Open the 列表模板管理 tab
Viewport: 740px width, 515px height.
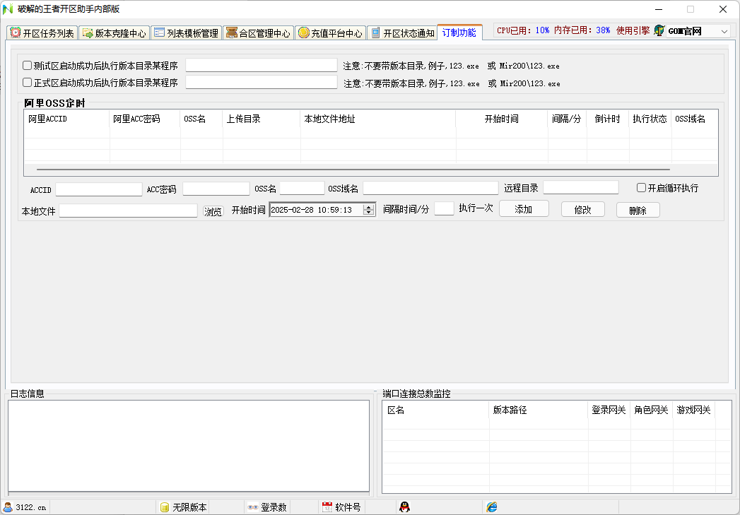click(187, 33)
